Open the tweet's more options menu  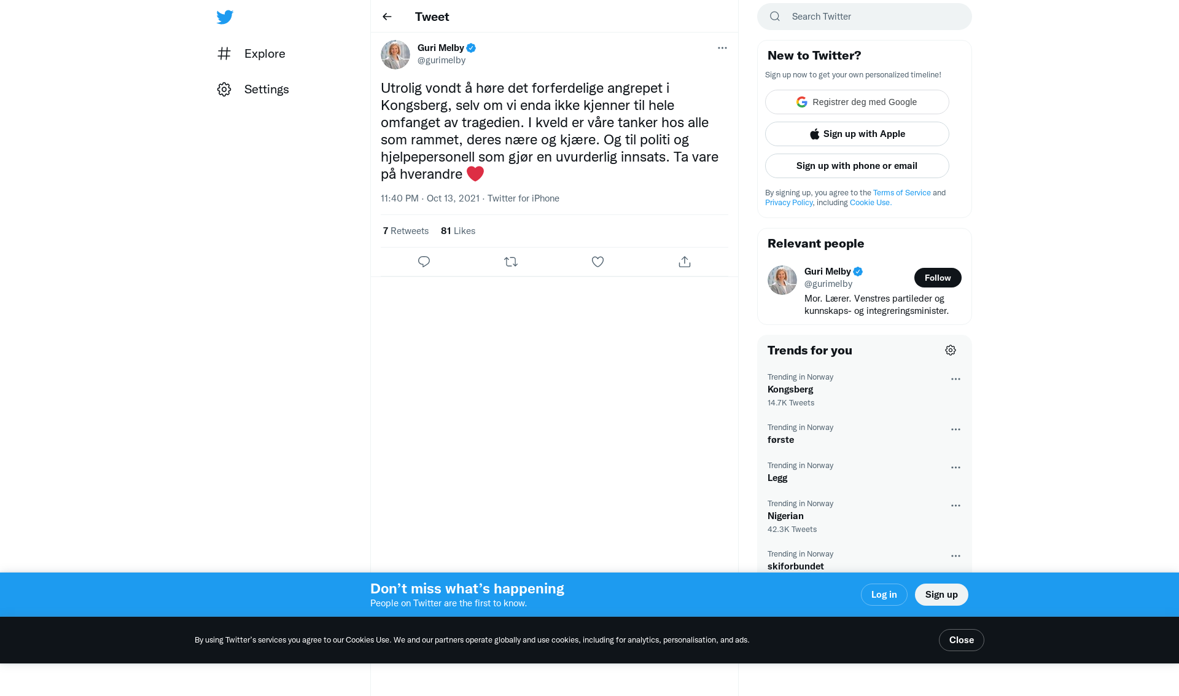coord(722,48)
